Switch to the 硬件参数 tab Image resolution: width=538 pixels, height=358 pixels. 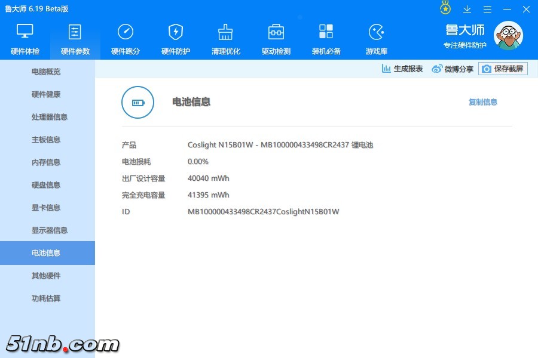click(75, 39)
